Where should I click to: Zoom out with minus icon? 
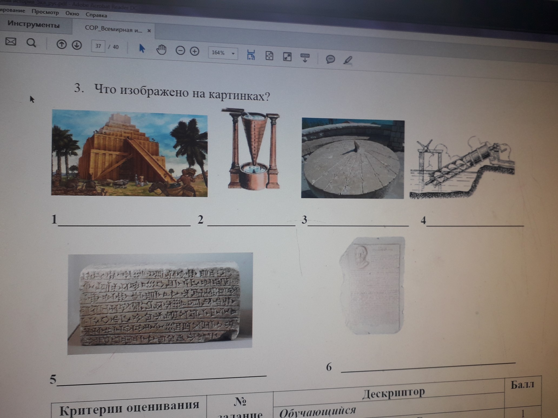pyautogui.click(x=180, y=50)
